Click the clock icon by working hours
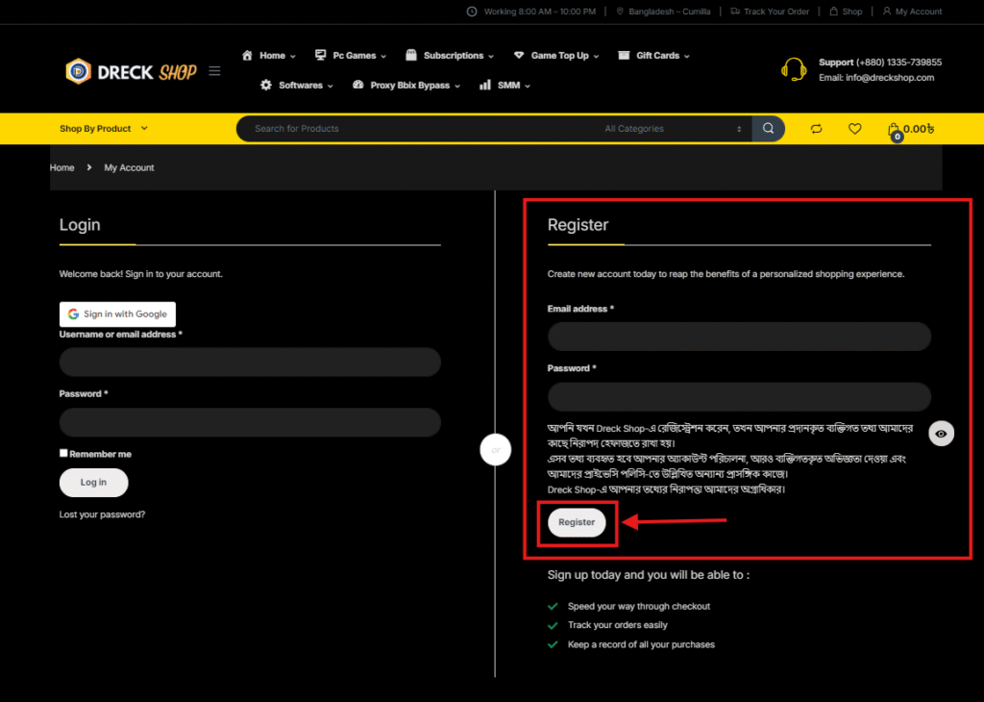The height and width of the screenshot is (702, 984). [x=472, y=12]
